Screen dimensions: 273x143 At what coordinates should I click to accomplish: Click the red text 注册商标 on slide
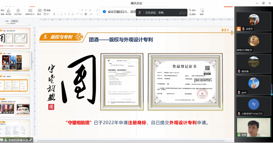(x=137, y=123)
